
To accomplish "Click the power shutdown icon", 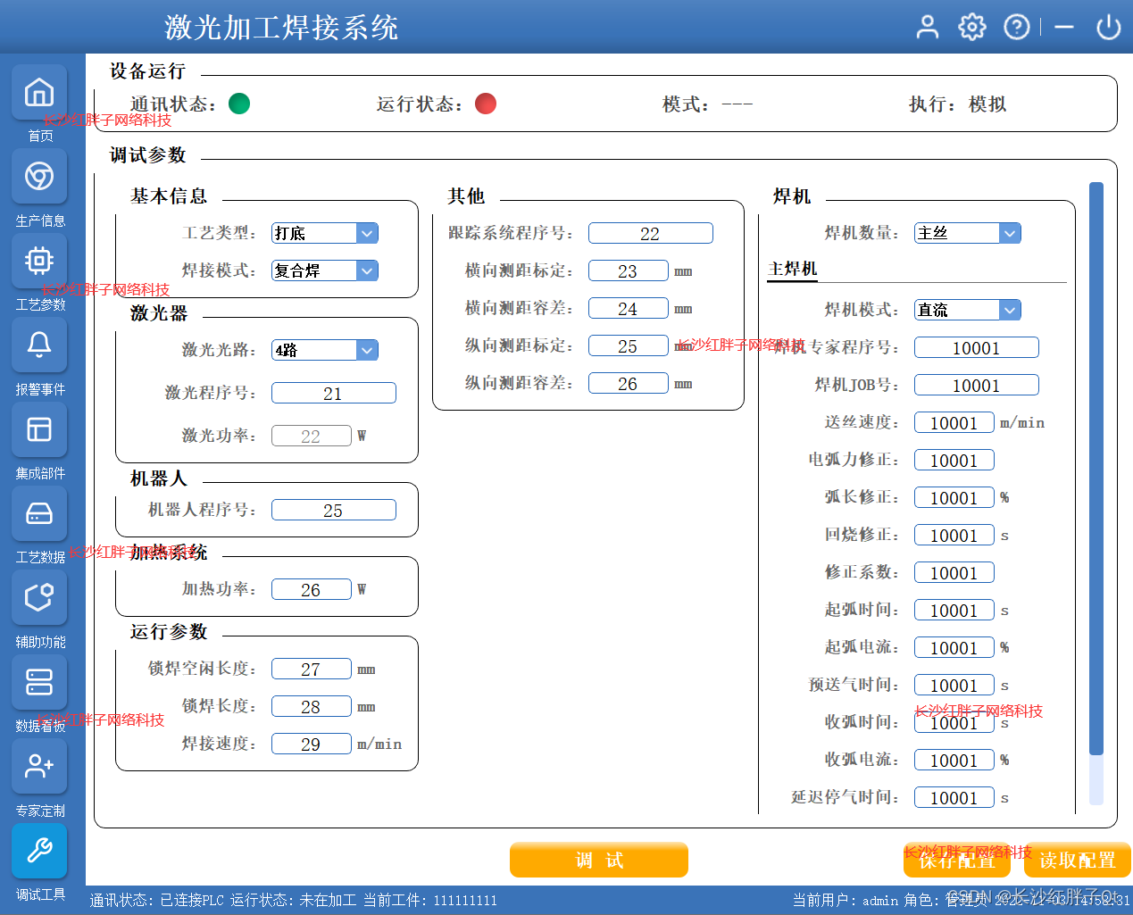I will (x=1109, y=27).
